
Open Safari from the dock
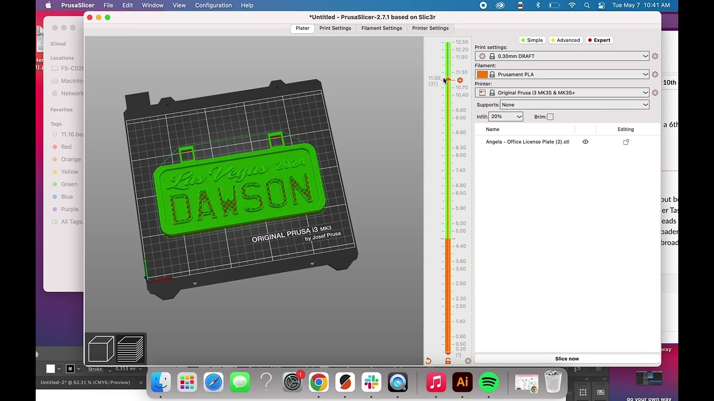click(214, 383)
